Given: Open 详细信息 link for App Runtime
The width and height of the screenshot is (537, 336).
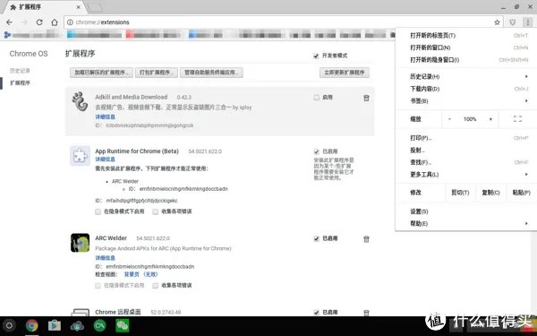Looking at the screenshot, I should [105, 159].
